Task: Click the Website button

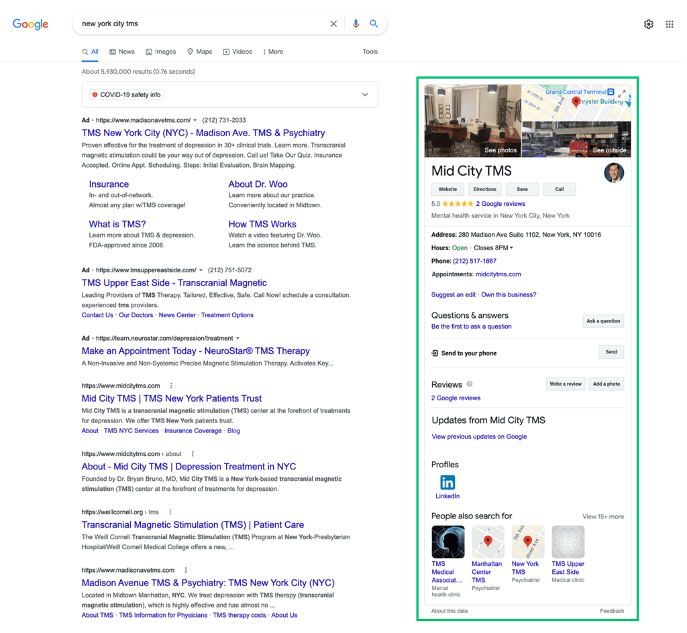Action: (447, 189)
